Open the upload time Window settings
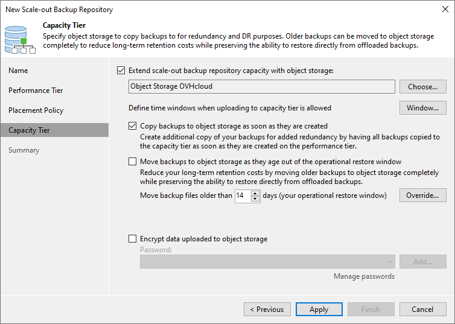This screenshot has height=324, width=455. (422, 108)
